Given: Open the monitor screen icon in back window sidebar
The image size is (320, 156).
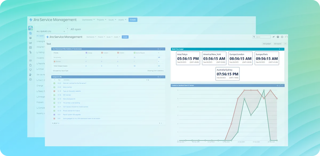Looking at the screenshot, I should 30,70.
